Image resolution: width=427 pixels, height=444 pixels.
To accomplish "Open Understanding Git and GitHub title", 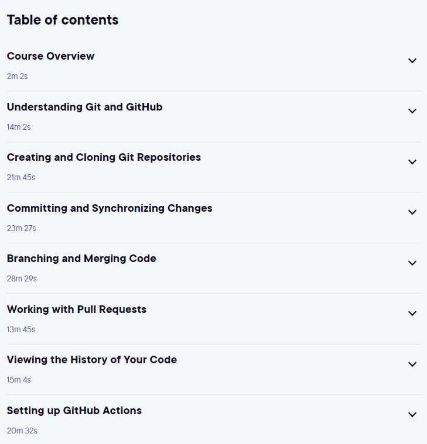I will click(84, 106).
